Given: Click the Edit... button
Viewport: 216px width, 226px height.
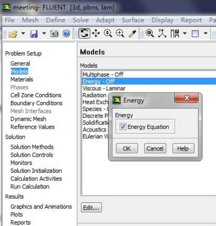Looking at the screenshot, I should 91,207.
